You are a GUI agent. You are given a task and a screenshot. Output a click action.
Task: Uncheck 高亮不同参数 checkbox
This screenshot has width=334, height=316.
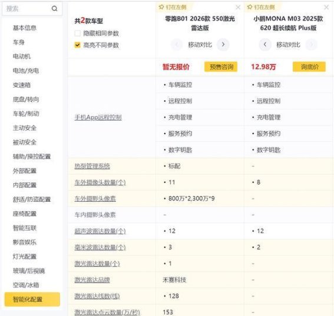point(78,45)
